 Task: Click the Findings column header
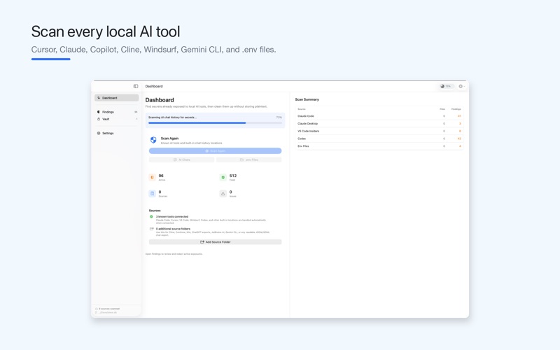(x=456, y=109)
